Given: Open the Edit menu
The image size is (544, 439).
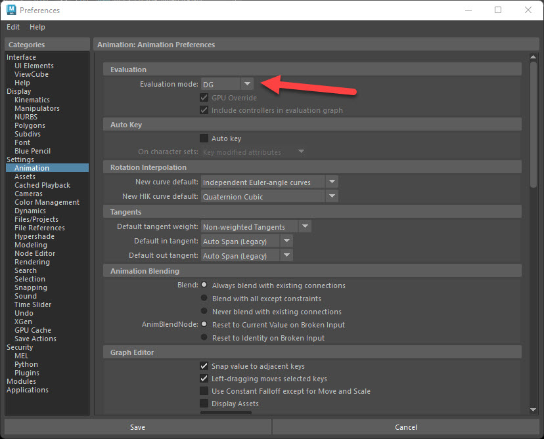Looking at the screenshot, I should tap(12, 27).
